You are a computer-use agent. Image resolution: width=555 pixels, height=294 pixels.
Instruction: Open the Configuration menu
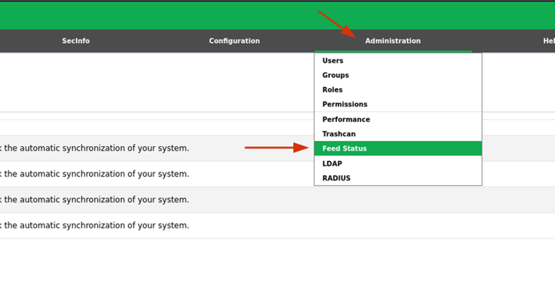[234, 41]
